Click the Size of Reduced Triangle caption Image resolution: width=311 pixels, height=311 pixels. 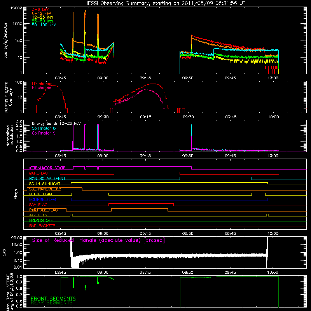[98, 240]
